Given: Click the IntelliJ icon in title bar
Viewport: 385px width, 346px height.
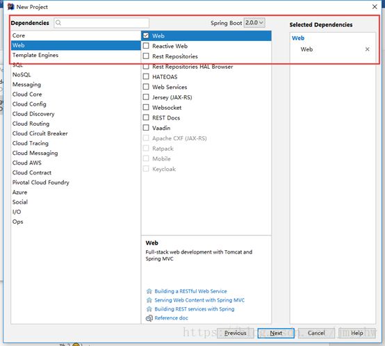Looking at the screenshot, I should coord(10,7).
